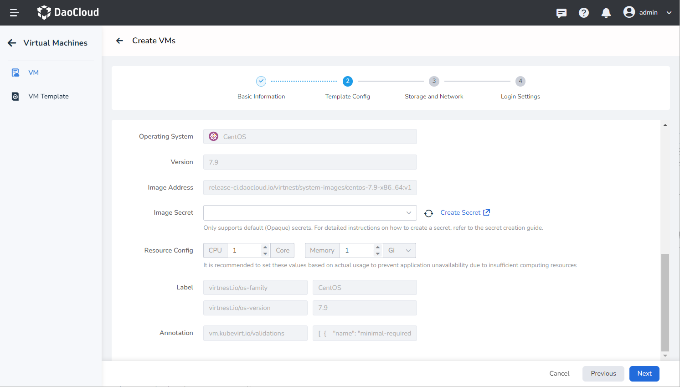Decrease the Memory value

(378, 253)
